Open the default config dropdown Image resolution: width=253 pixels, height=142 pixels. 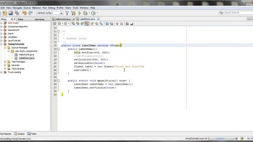(x=61, y=13)
